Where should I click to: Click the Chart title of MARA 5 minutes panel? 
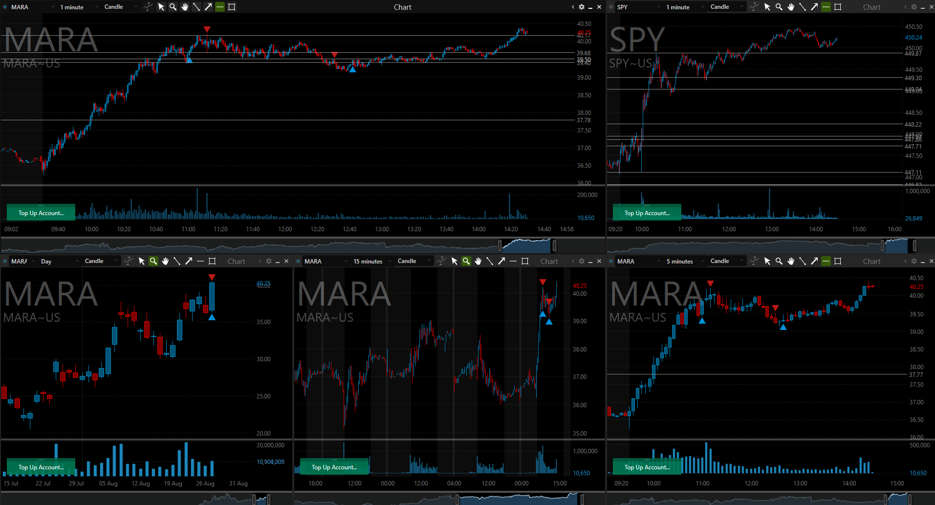tap(872, 261)
